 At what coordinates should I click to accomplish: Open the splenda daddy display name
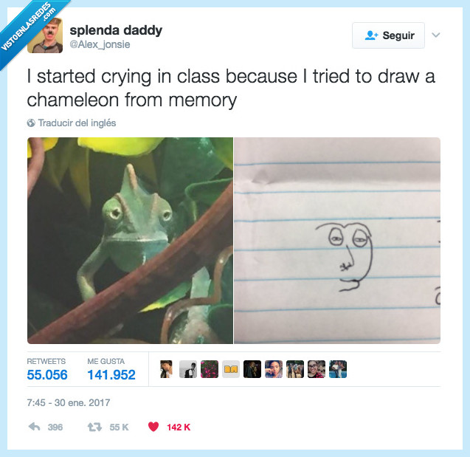[116, 30]
